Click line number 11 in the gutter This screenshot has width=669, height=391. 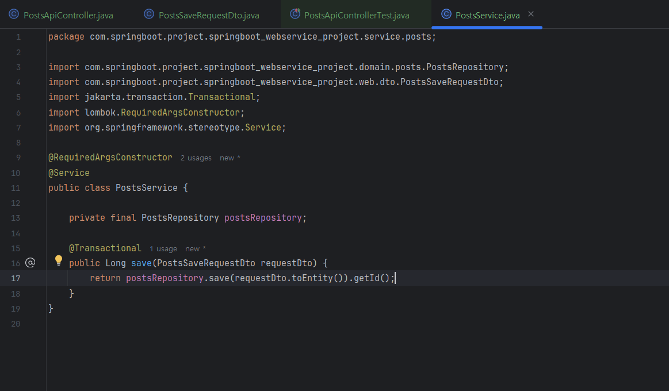[16, 188]
